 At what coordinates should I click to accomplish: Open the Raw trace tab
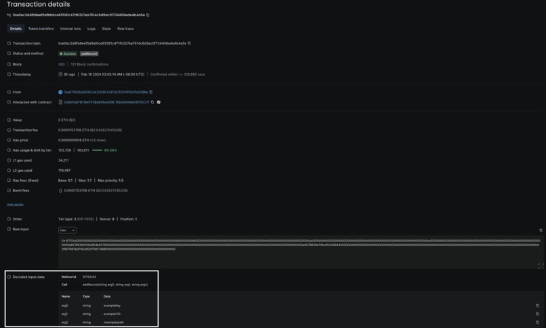[x=125, y=28]
